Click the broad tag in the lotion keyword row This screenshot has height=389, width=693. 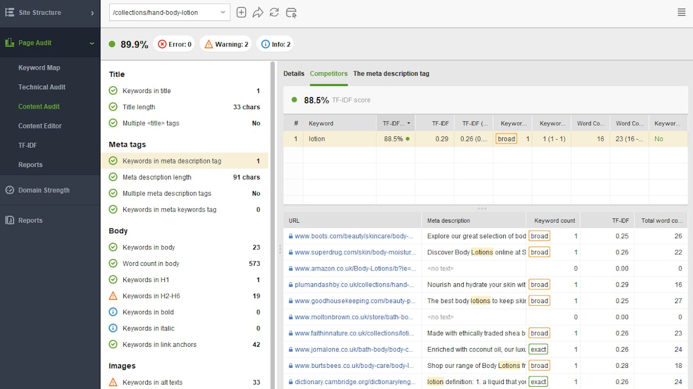pyautogui.click(x=506, y=139)
